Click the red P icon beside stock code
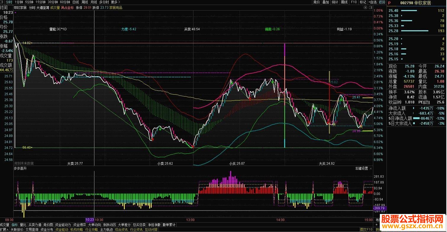447x232 pixels. [x=389, y=3]
